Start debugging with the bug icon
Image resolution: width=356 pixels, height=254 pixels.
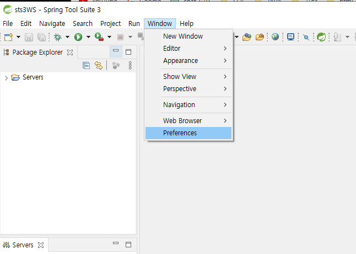58,37
